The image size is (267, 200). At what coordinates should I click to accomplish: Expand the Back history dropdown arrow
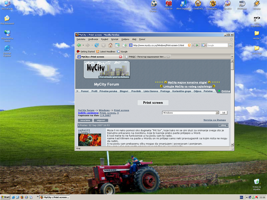(x=83, y=45)
